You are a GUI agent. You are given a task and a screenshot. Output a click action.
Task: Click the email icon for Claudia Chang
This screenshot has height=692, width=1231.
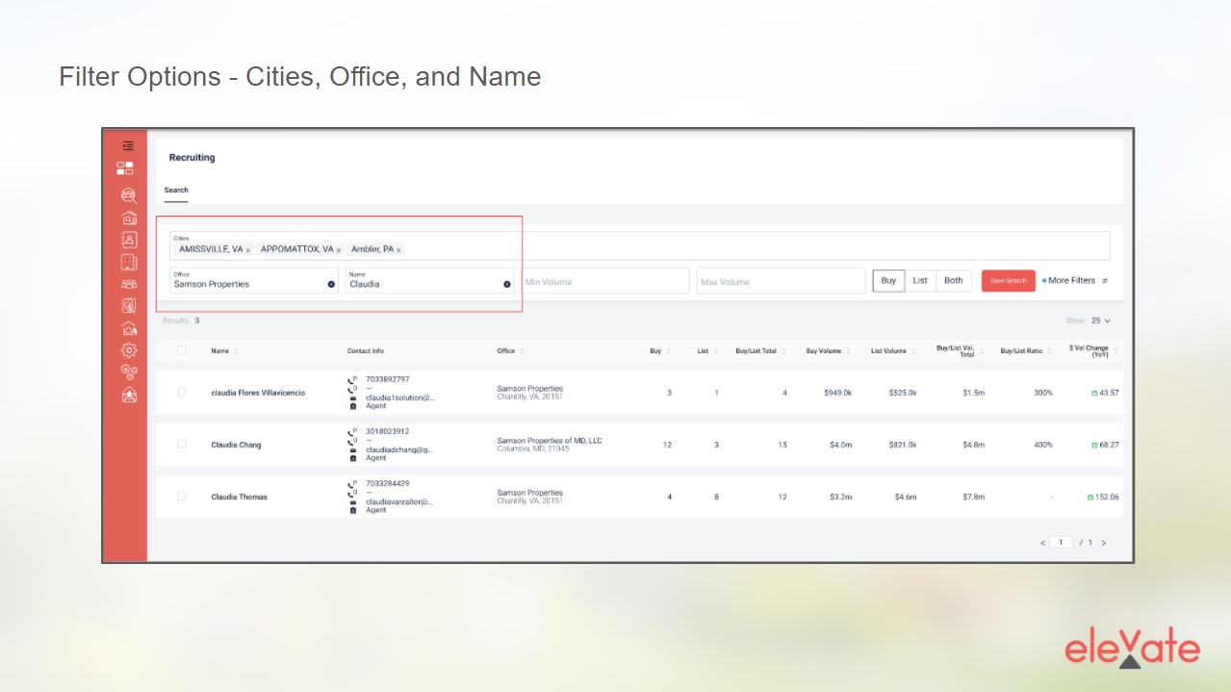[352, 449]
